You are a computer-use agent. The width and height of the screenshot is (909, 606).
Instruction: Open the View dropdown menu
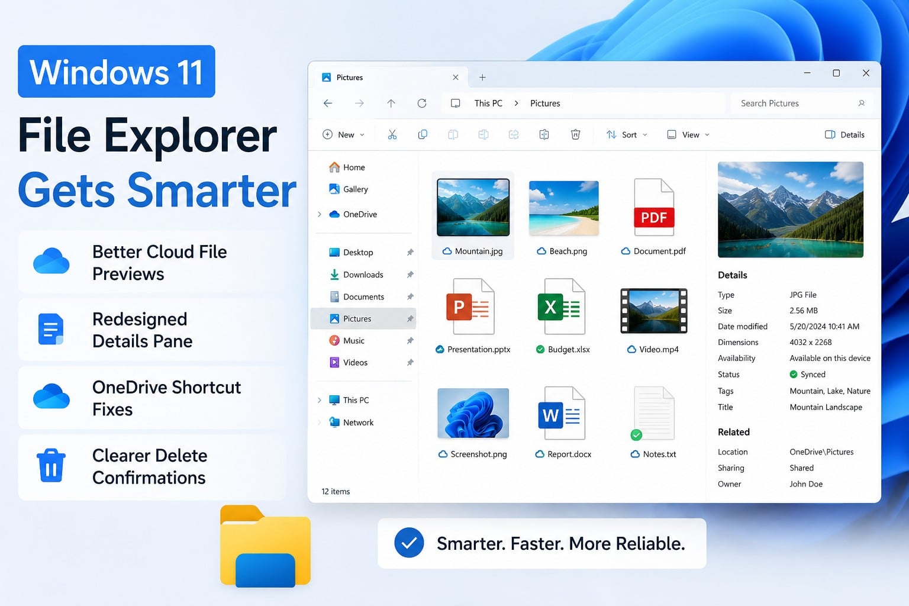point(688,134)
